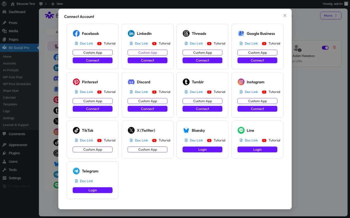This screenshot has width=350, height=218.
Task: Click YouTube icon in the Discord card
Action: click(154, 92)
